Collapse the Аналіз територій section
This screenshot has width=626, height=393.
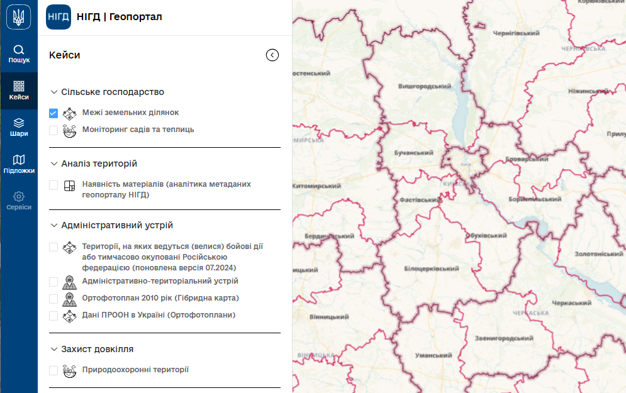pyautogui.click(x=54, y=163)
